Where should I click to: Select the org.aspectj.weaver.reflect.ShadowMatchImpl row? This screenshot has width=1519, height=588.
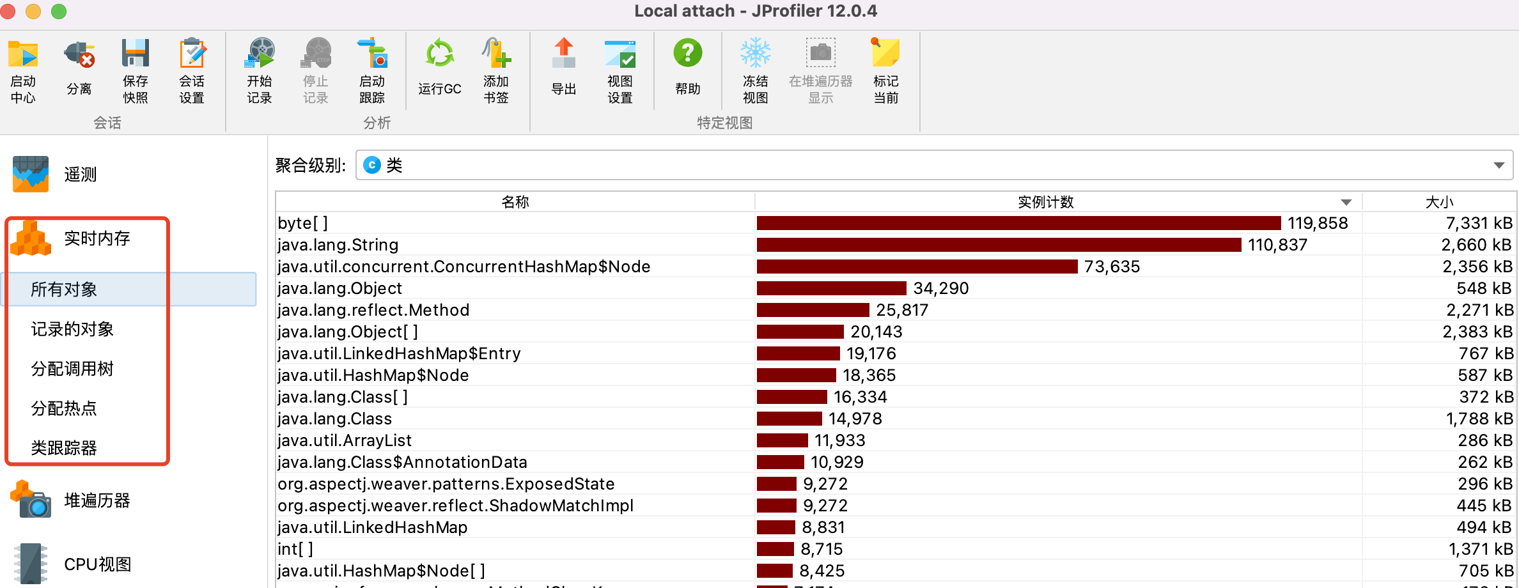(x=896, y=506)
